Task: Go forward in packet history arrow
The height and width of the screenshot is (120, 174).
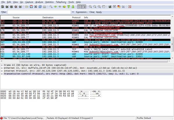Action: [60, 7]
